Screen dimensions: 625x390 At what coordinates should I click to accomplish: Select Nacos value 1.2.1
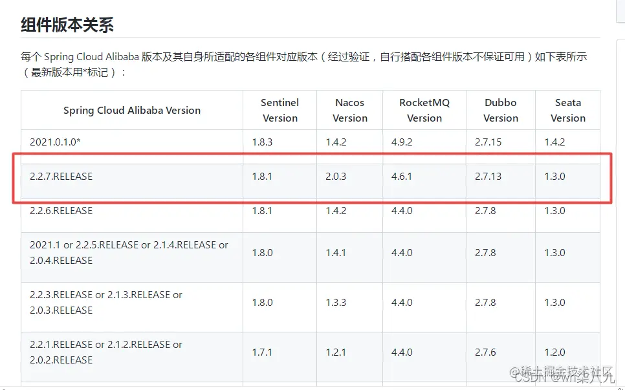[x=336, y=352]
